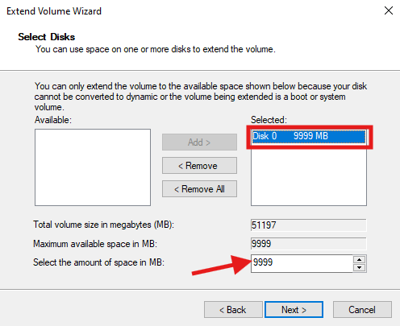Decrease space amount with down spinner arrow
This screenshot has height=326, width=400.
(x=360, y=267)
